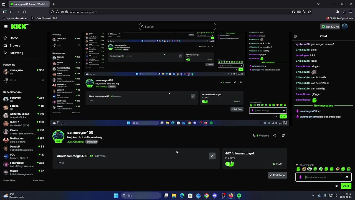Screen dimensions: 355x200
Task: Expand recommended channels with Show More
Action: pyautogui.click(x=9, y=181)
